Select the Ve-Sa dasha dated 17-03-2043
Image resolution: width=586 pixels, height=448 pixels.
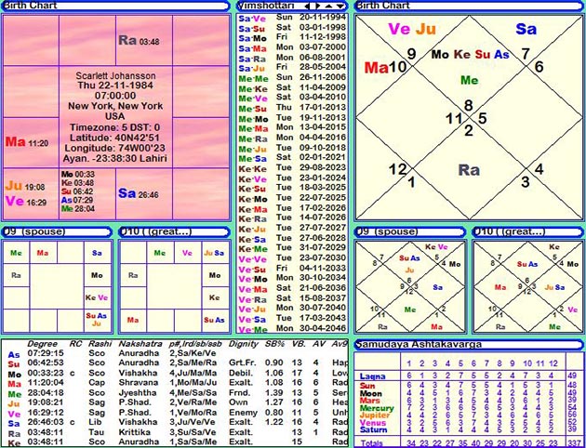[292, 319]
